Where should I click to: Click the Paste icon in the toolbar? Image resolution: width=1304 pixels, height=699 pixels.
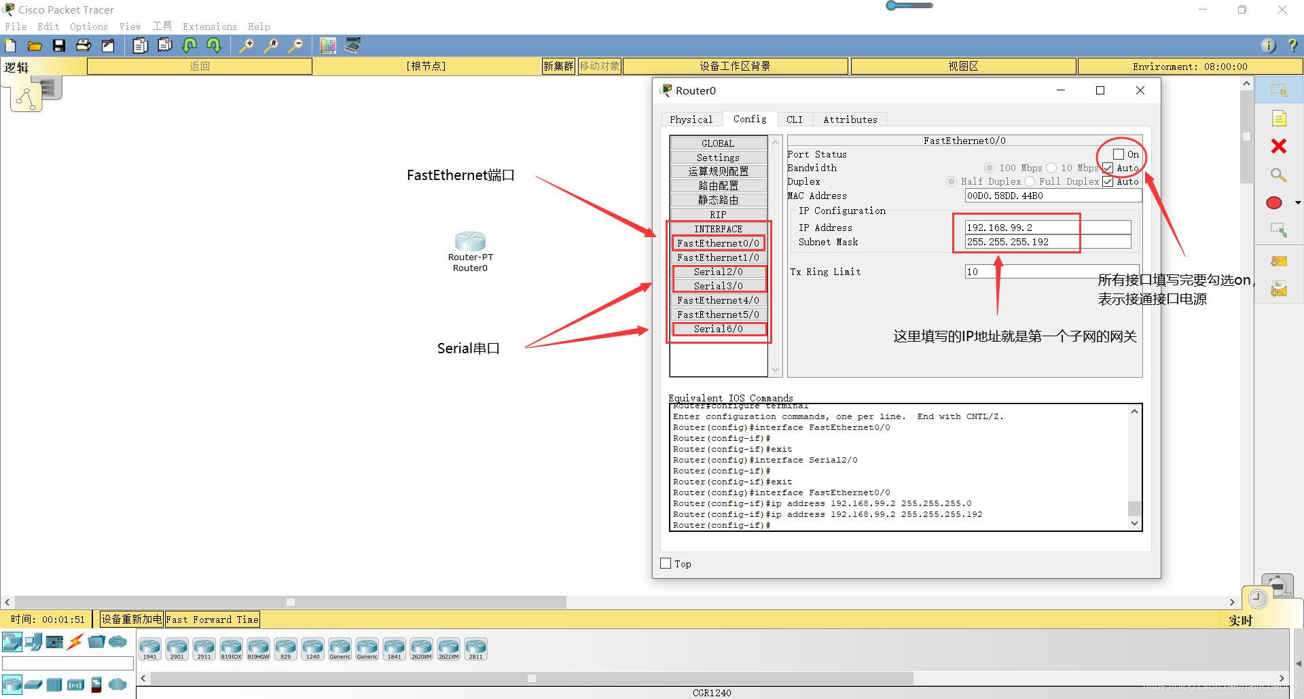click(165, 46)
